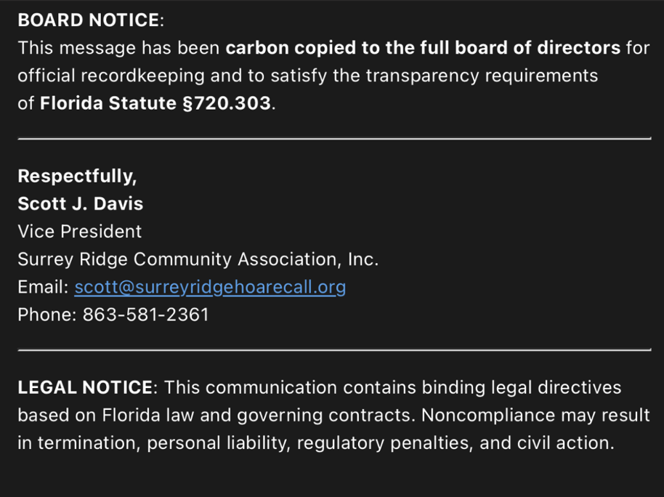Click the words 'transparency requirements'

point(482,76)
